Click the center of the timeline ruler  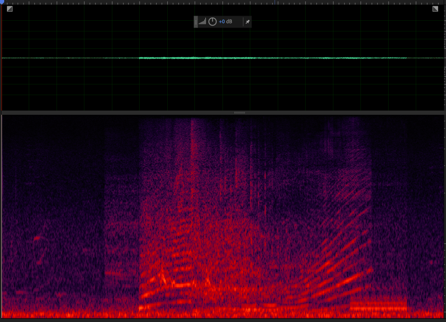coord(223,2)
